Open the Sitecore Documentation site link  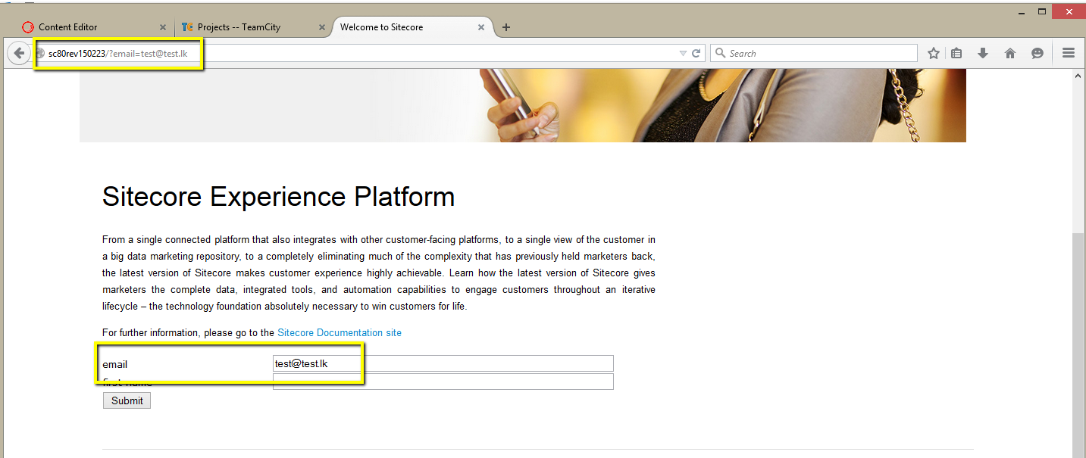(340, 332)
